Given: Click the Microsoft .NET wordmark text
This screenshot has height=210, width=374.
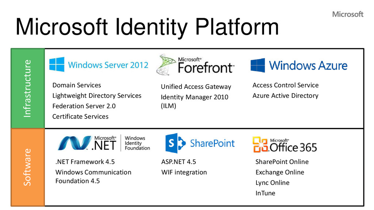Looking at the screenshot, I should tap(104, 143).
